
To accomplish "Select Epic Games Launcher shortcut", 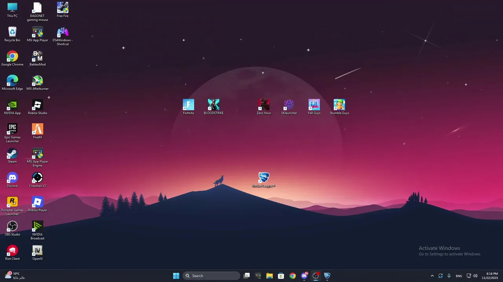I will [12, 133].
